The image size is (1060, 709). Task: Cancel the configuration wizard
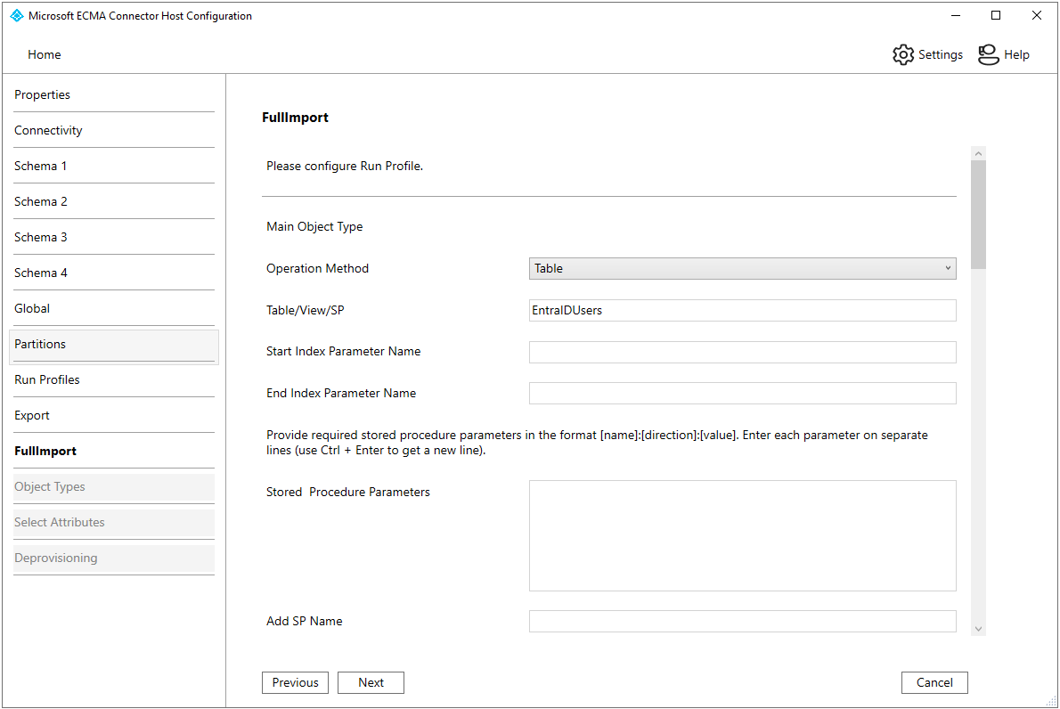click(x=934, y=682)
